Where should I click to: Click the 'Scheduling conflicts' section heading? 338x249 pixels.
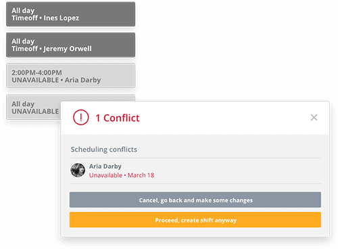(x=104, y=150)
